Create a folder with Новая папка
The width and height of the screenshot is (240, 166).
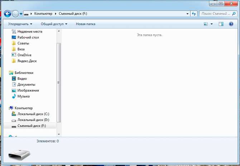pyautogui.click(x=86, y=24)
